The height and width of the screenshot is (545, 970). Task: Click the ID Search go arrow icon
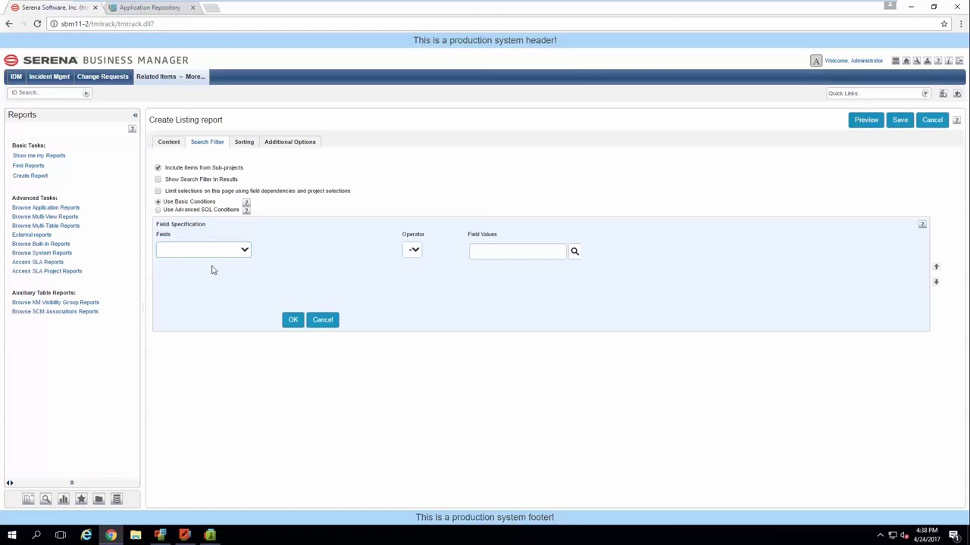(x=86, y=93)
